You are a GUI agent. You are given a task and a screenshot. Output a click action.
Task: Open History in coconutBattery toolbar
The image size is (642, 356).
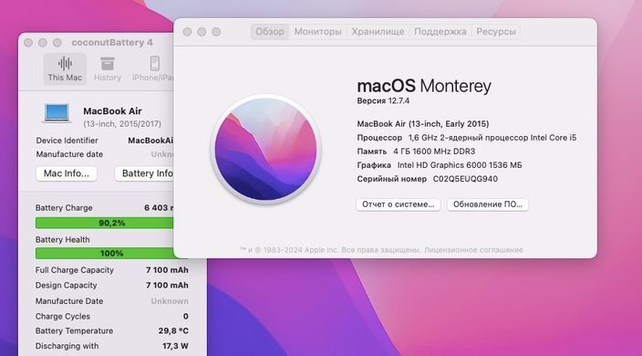(108, 68)
